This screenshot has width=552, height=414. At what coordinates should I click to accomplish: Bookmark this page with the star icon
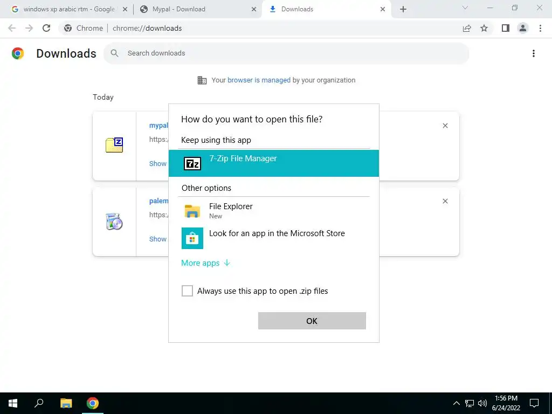click(484, 28)
